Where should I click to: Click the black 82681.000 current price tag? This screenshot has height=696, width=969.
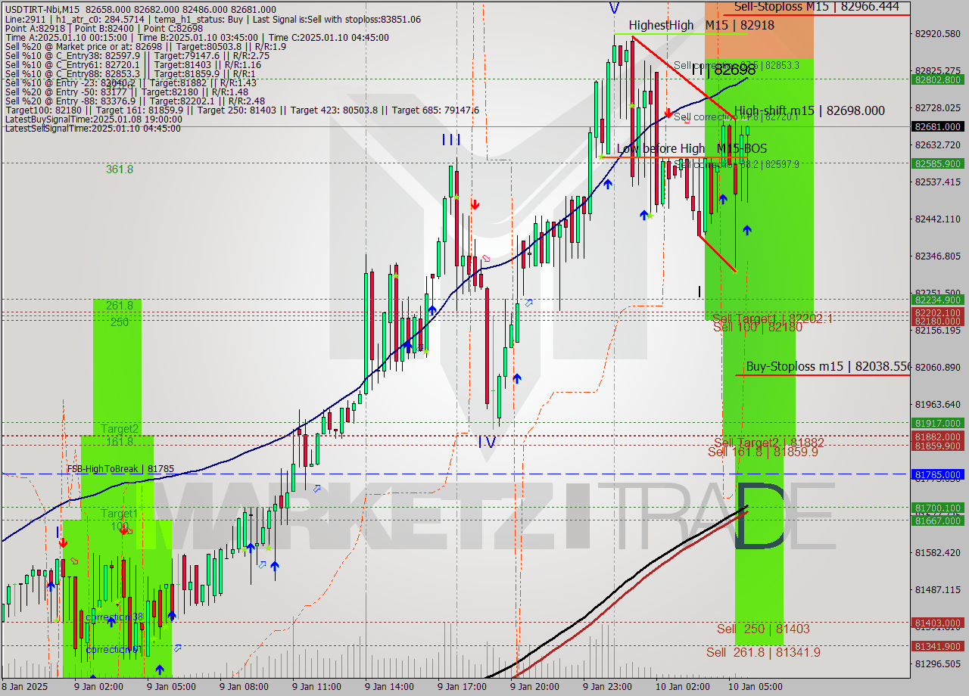[938, 127]
